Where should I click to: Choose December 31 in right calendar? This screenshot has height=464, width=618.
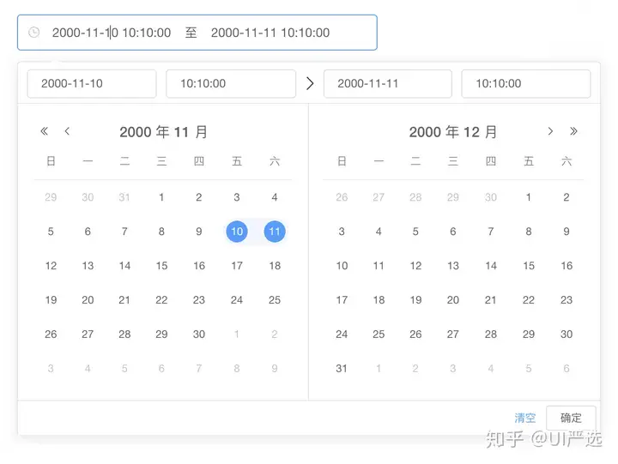[342, 369]
